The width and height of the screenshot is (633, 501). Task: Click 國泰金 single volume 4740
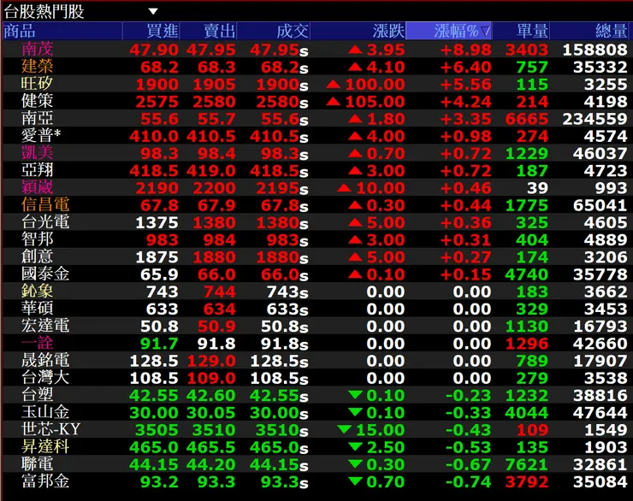(x=527, y=274)
